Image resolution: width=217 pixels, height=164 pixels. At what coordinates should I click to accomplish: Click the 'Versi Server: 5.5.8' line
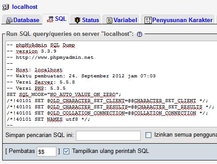click(41, 82)
